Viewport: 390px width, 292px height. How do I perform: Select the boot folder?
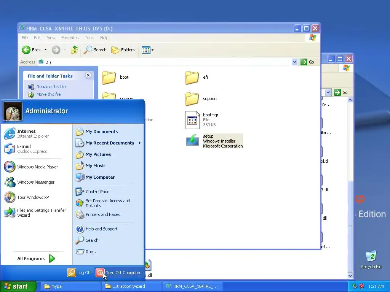click(115, 77)
